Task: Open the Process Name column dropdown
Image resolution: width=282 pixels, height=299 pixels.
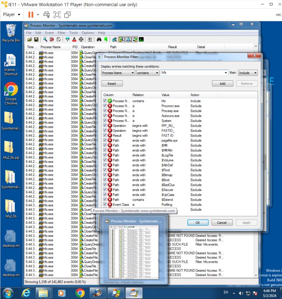Action: (118, 73)
